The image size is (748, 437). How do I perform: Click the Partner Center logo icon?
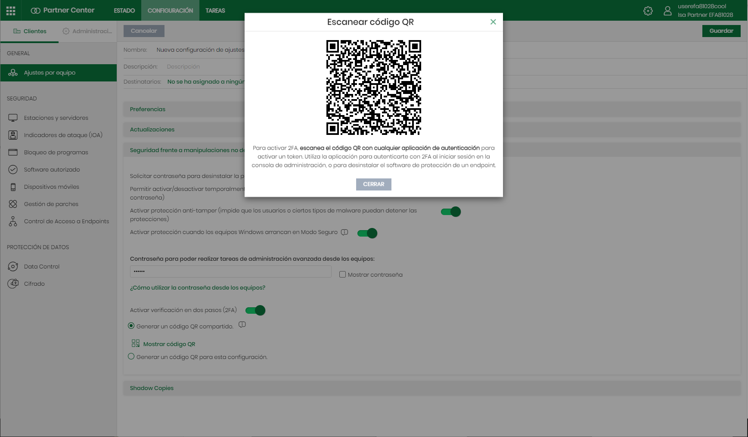click(36, 11)
